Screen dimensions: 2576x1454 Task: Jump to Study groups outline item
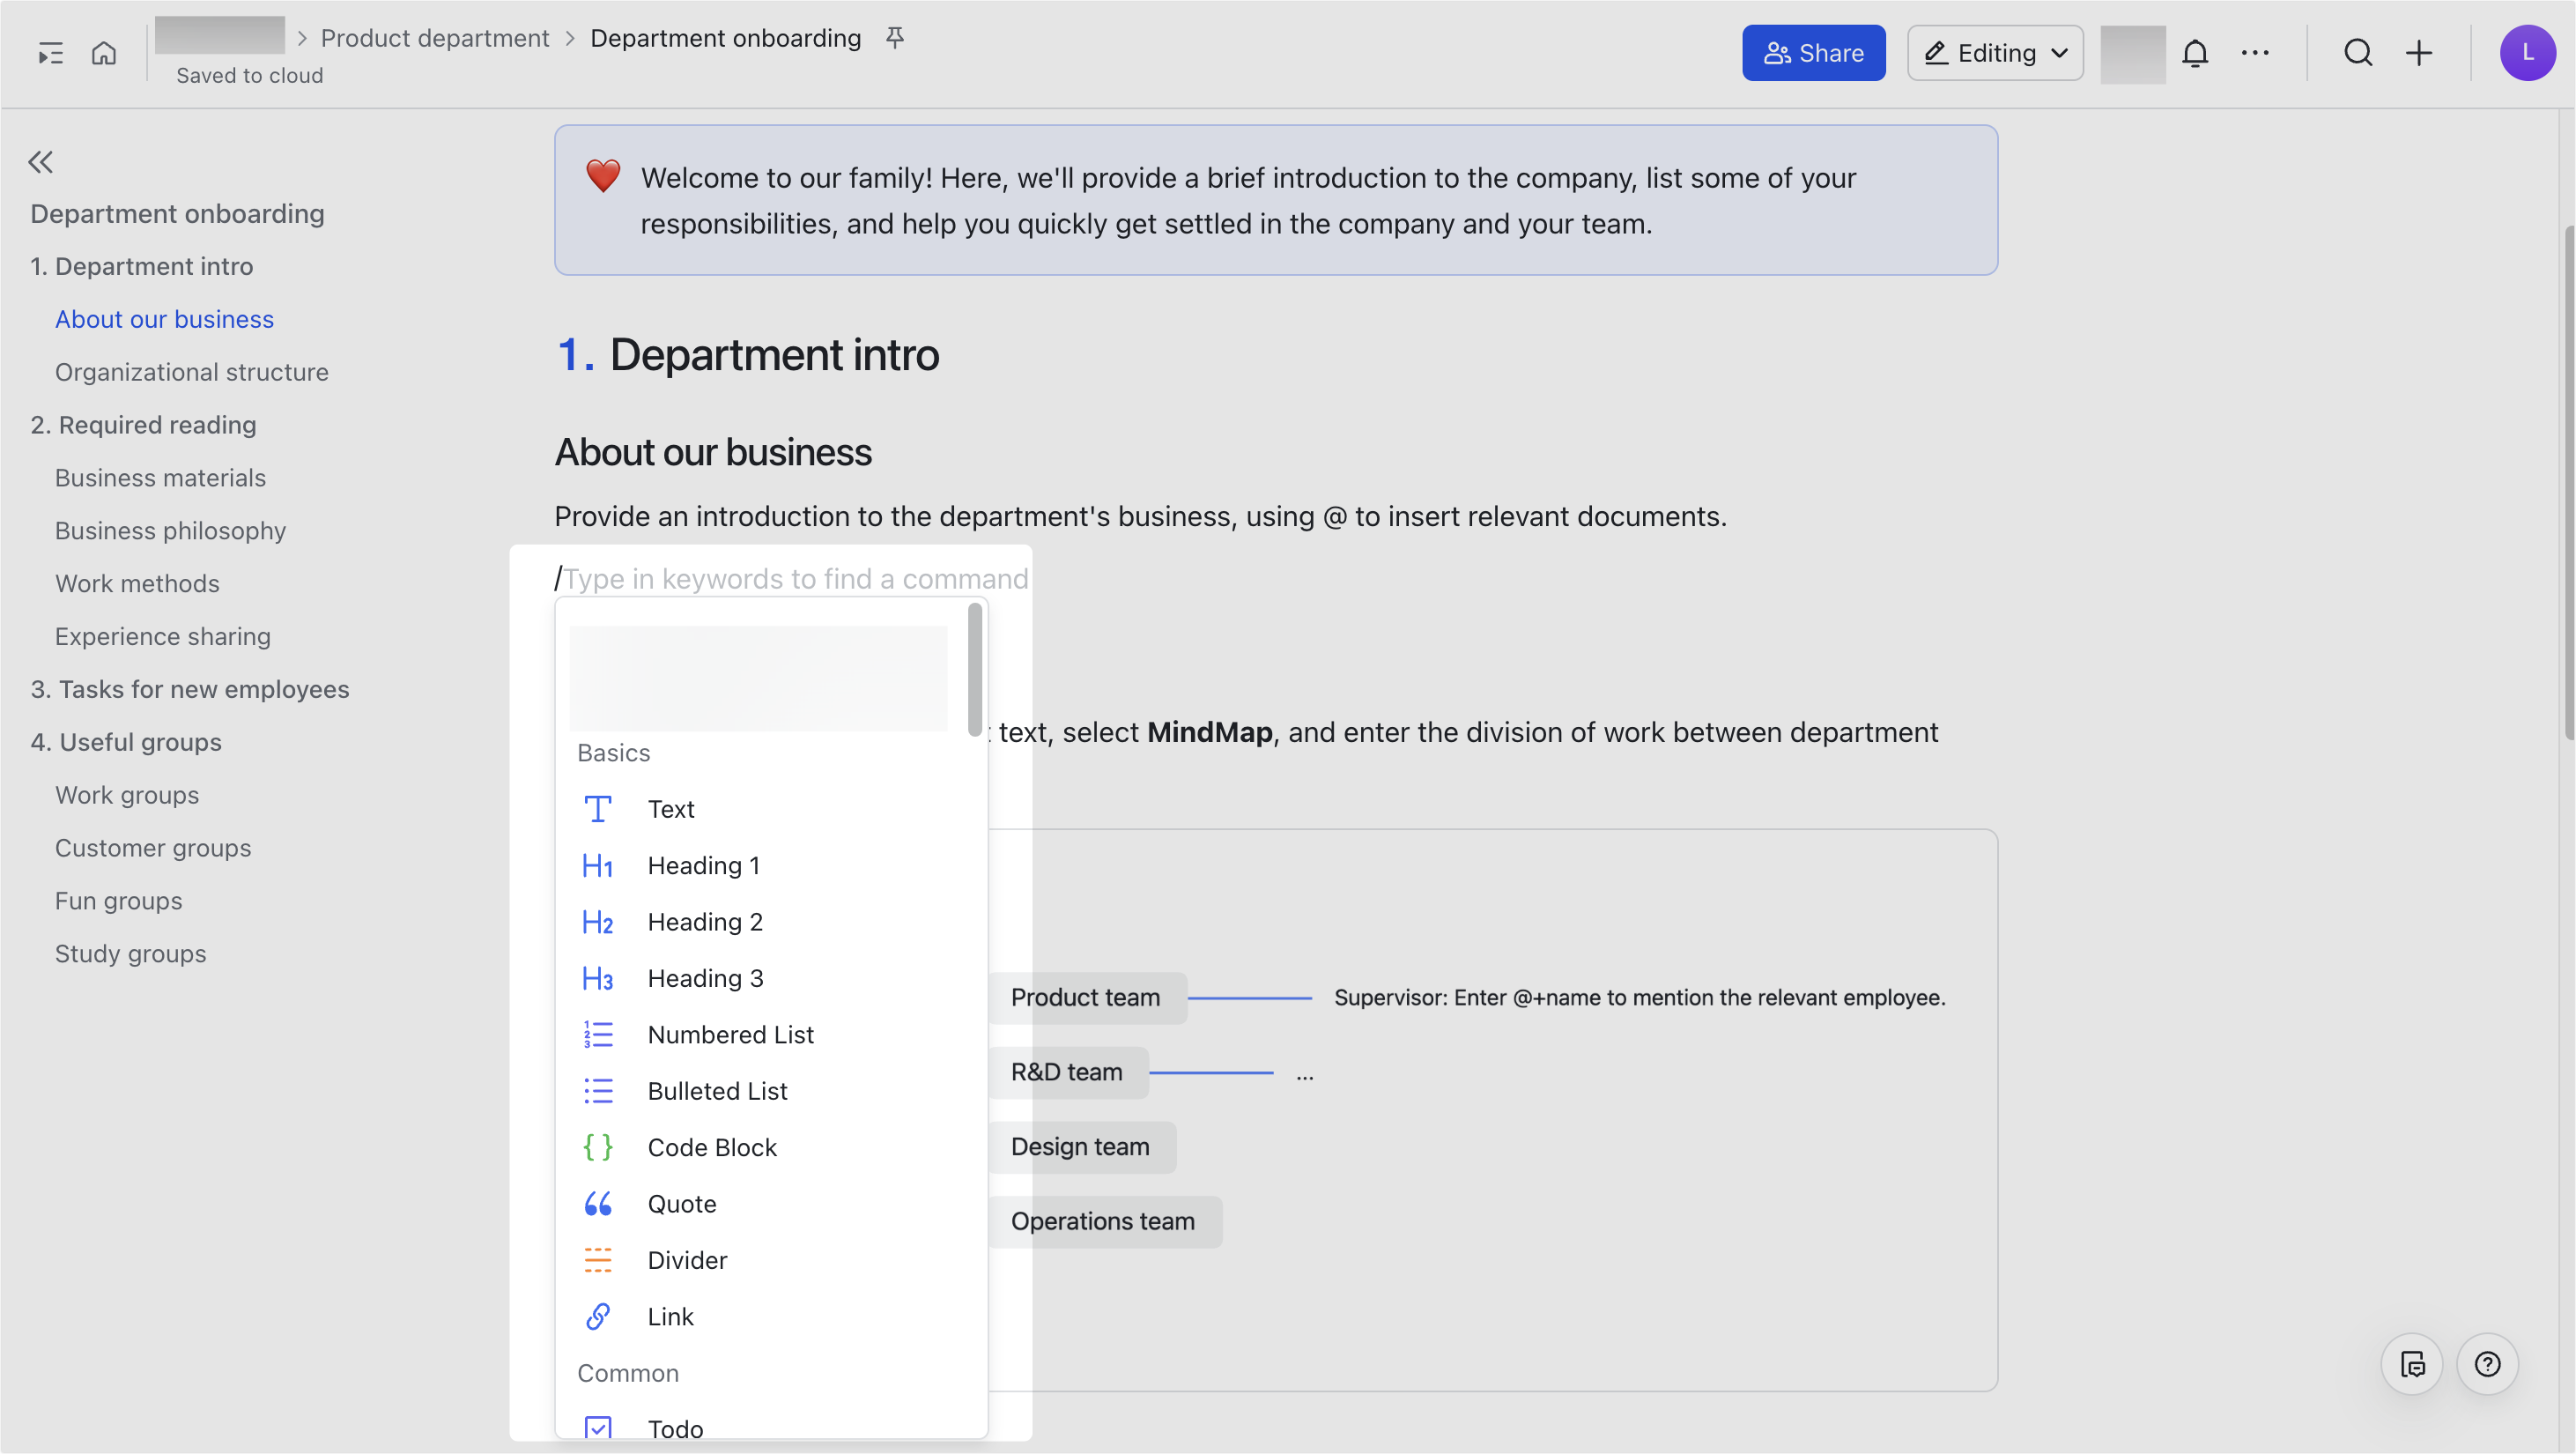click(130, 954)
